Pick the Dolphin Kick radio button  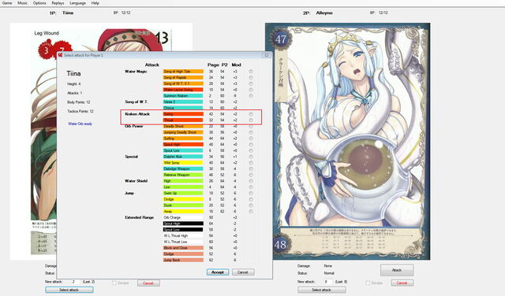coord(251,157)
